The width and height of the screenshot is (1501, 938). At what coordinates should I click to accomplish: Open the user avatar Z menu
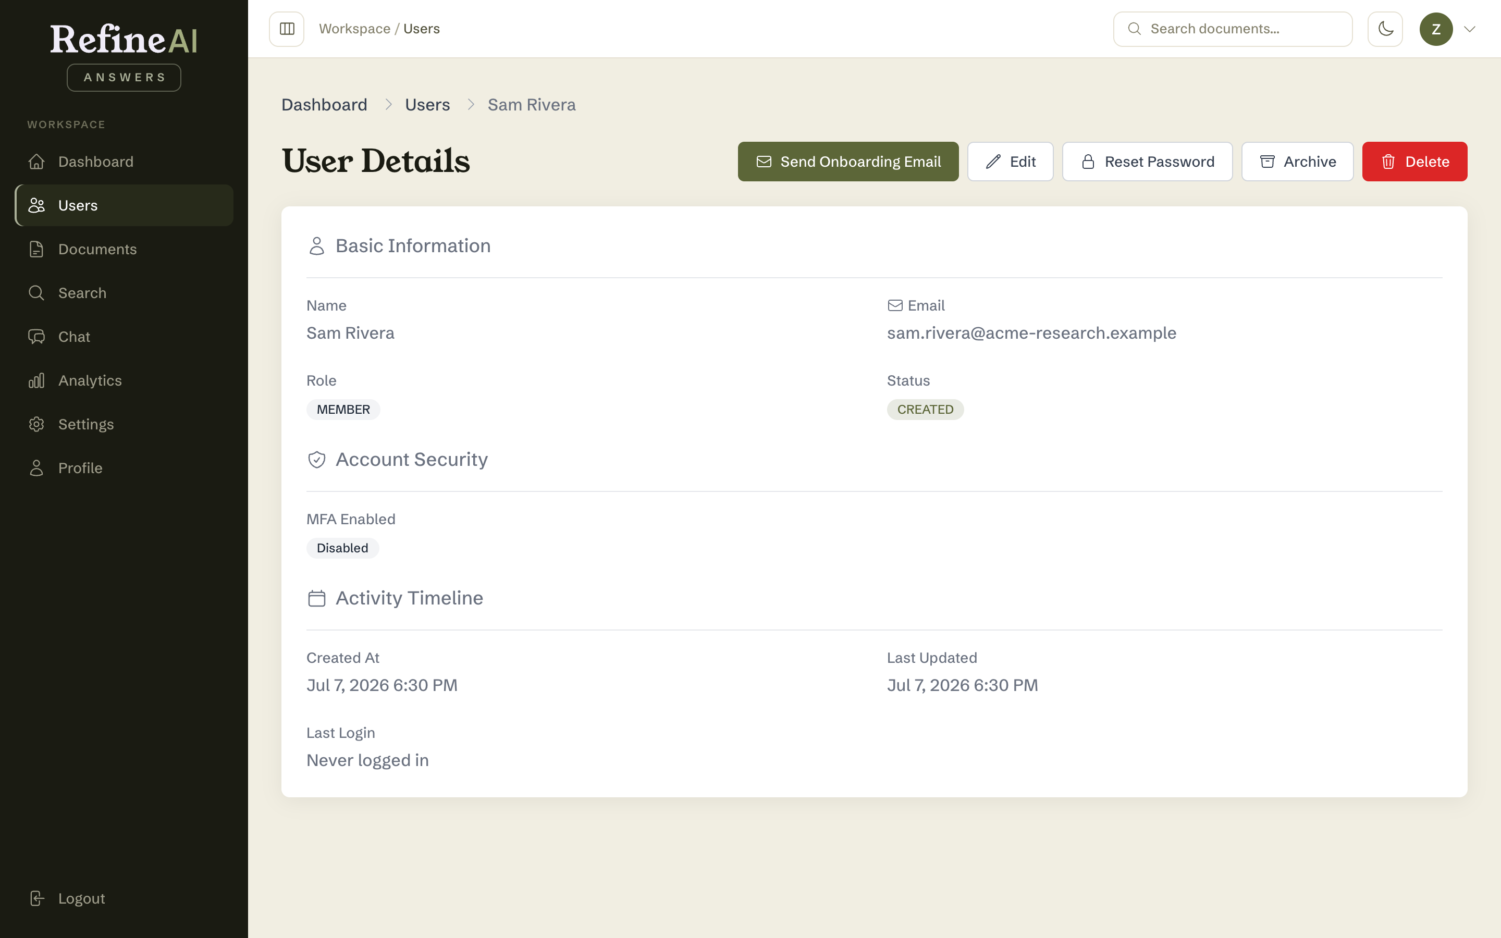pyautogui.click(x=1436, y=29)
